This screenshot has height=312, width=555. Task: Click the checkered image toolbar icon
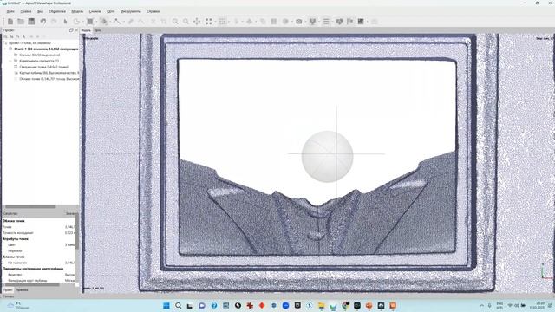click(361, 22)
